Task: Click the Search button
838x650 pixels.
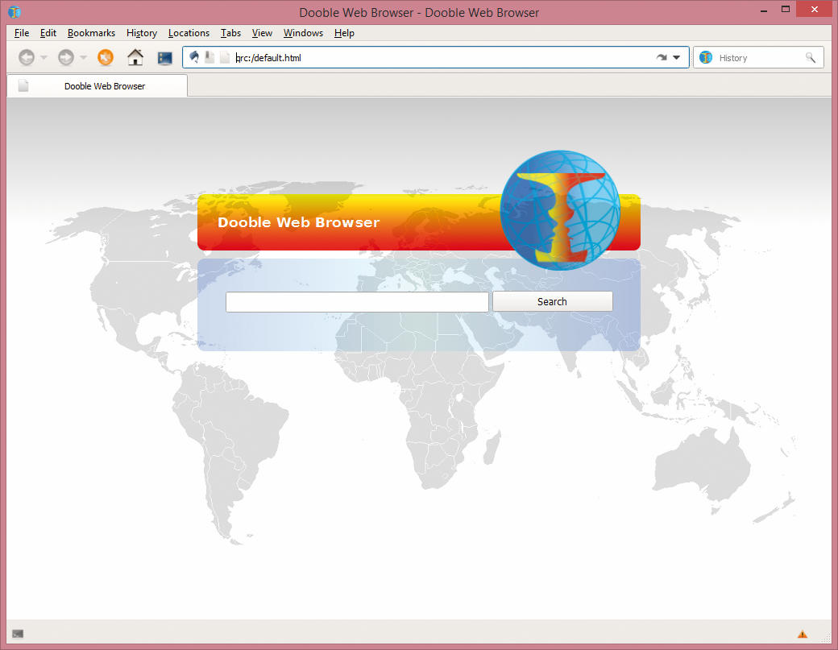Action: coord(552,302)
